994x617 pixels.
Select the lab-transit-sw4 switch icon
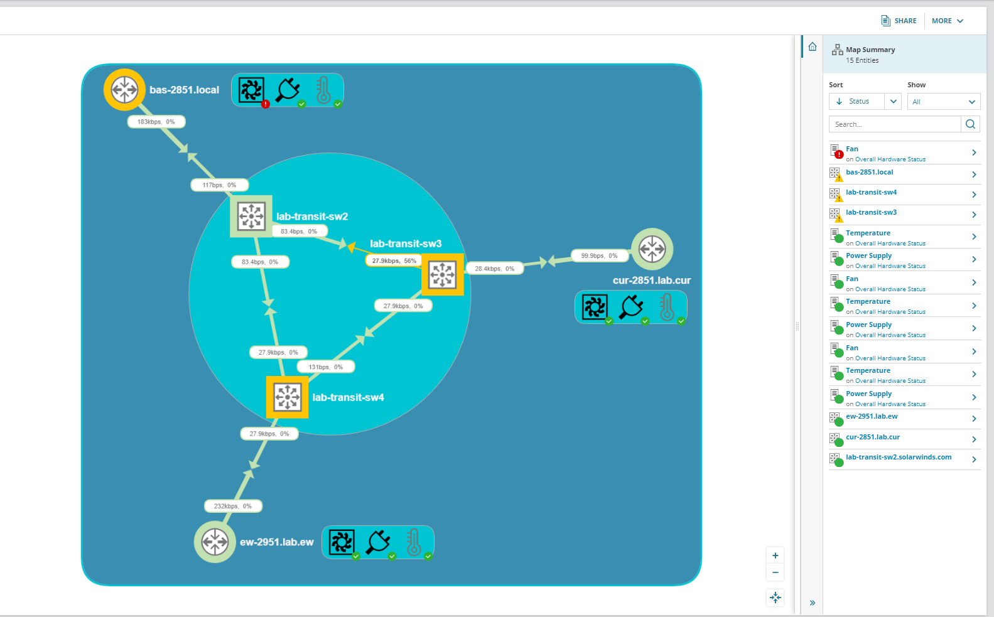pos(288,397)
